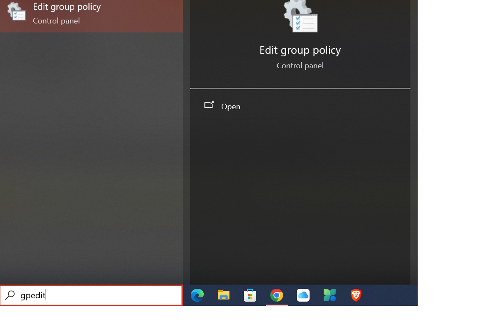Click the Control panel subtitle under the search result

click(x=56, y=20)
